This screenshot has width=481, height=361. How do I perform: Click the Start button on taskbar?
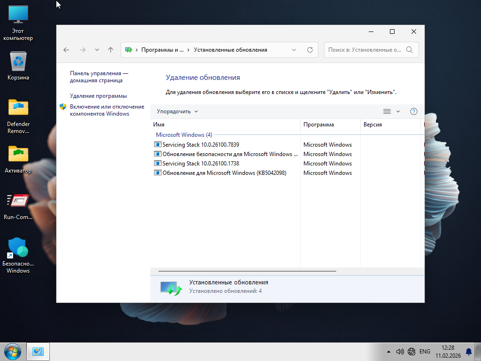12,351
